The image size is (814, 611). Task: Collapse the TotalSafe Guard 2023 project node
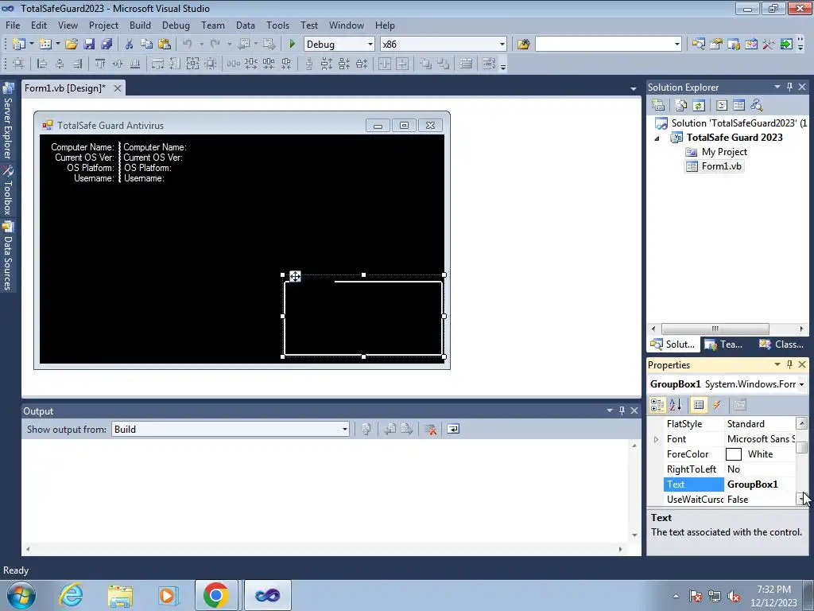657,138
